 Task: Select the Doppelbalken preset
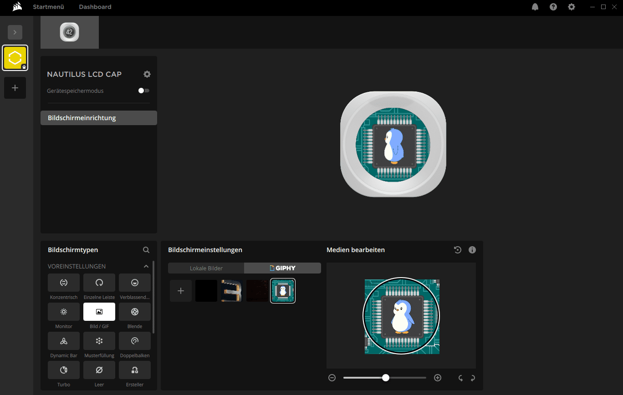click(x=135, y=341)
